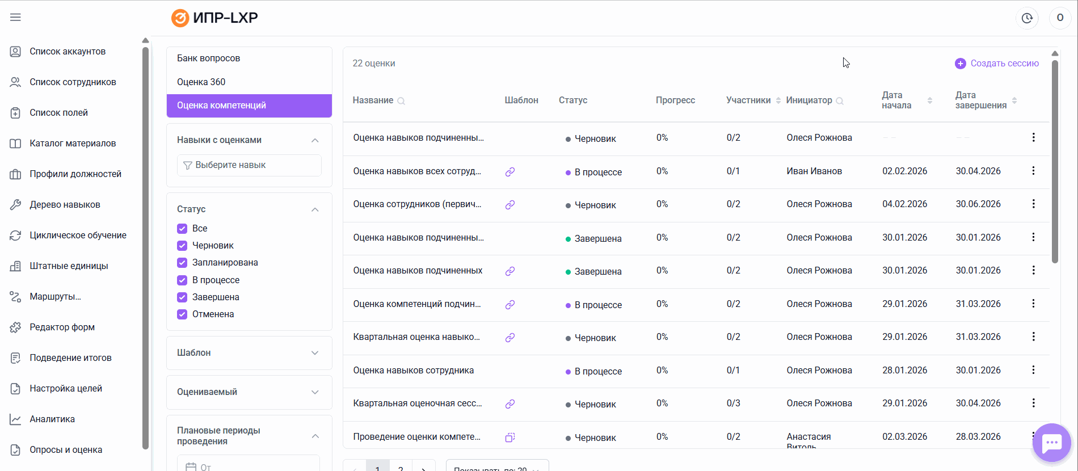
Task: Open three-dot menu for first Черновик row
Action: 1033,137
